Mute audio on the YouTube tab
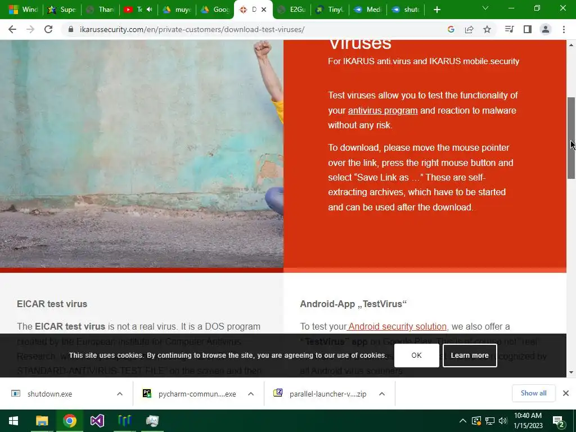 click(149, 10)
